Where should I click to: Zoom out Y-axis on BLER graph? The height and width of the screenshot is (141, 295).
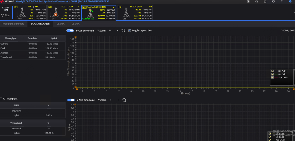[x=118, y=100]
